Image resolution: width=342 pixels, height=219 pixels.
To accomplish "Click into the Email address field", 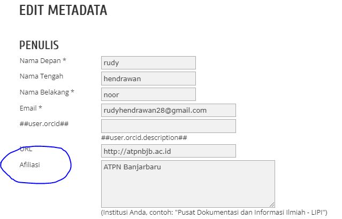I will [x=168, y=111].
